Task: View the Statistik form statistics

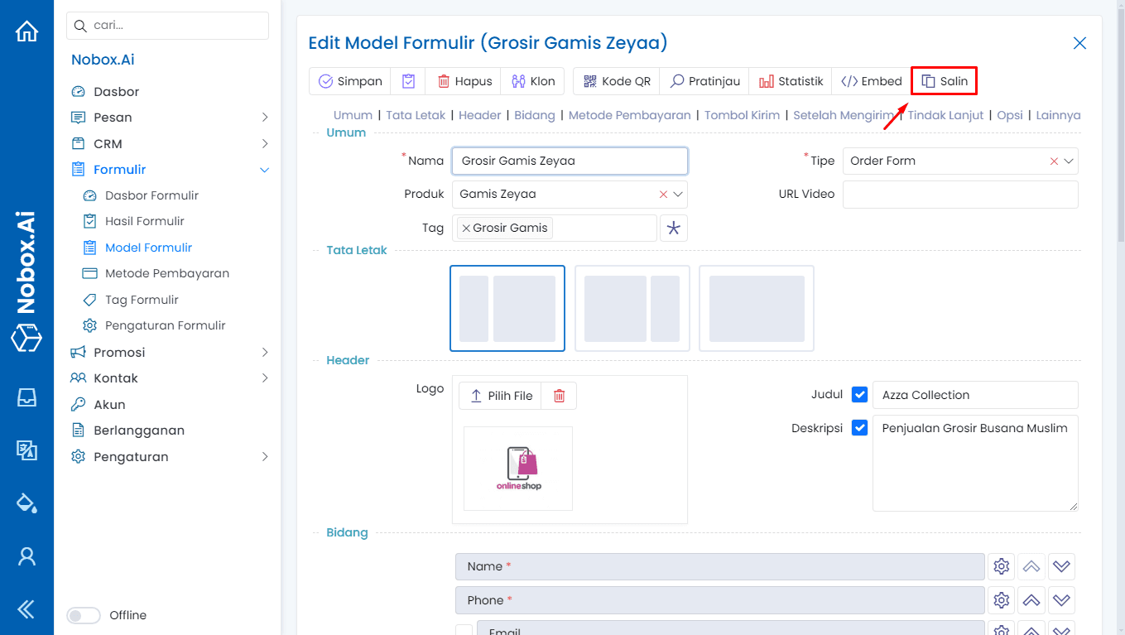Action: click(790, 80)
